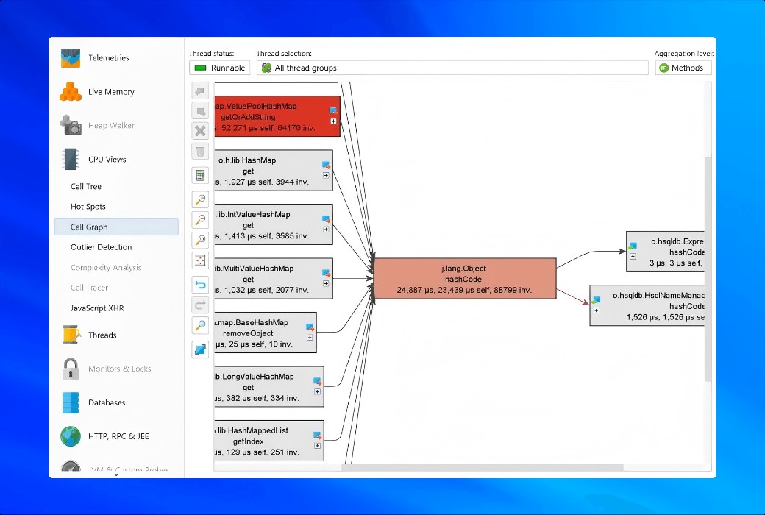Open the JavaScript XHR view
Image resolution: width=765 pixels, height=515 pixels.
pos(97,308)
